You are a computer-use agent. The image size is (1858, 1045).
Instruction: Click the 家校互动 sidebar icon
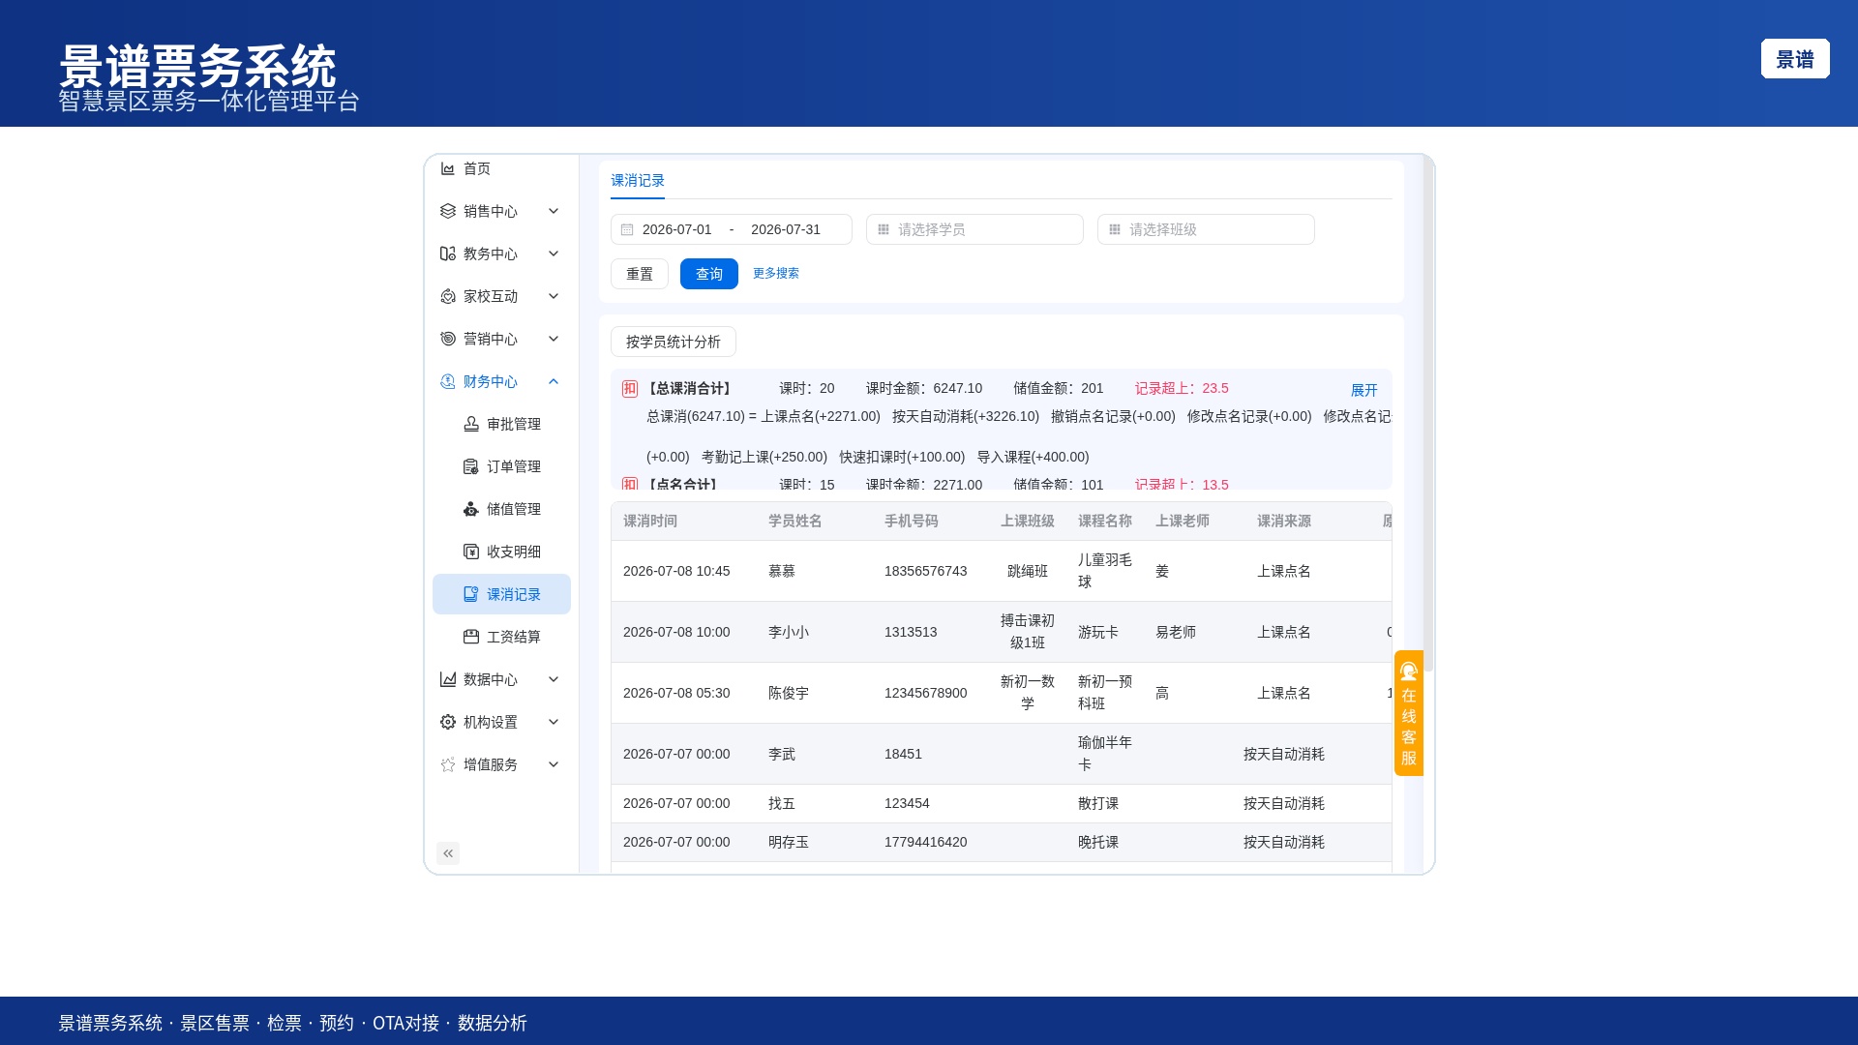[448, 296]
